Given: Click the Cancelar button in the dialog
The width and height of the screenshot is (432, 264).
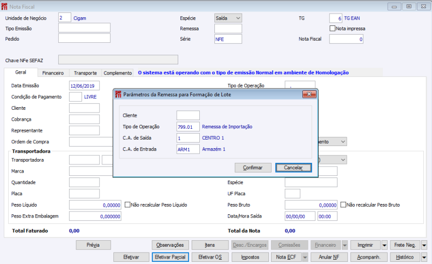Looking at the screenshot, I should (293, 168).
